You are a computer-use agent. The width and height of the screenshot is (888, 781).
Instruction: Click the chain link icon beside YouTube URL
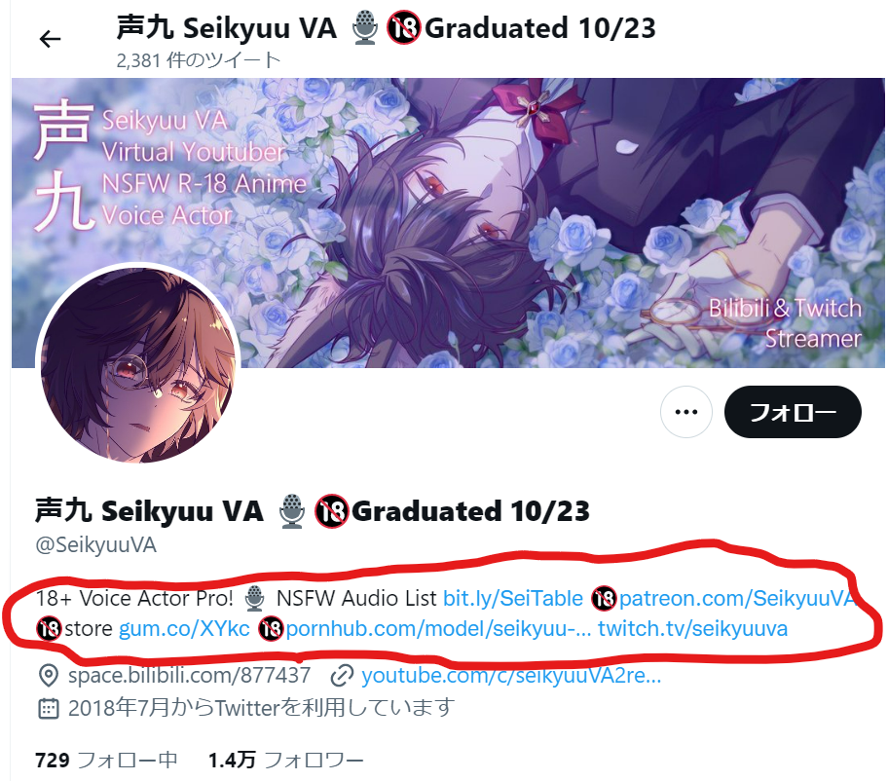point(342,676)
